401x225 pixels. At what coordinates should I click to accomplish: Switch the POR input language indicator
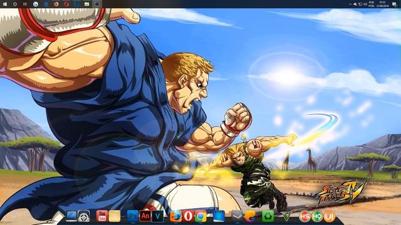coord(372,4)
